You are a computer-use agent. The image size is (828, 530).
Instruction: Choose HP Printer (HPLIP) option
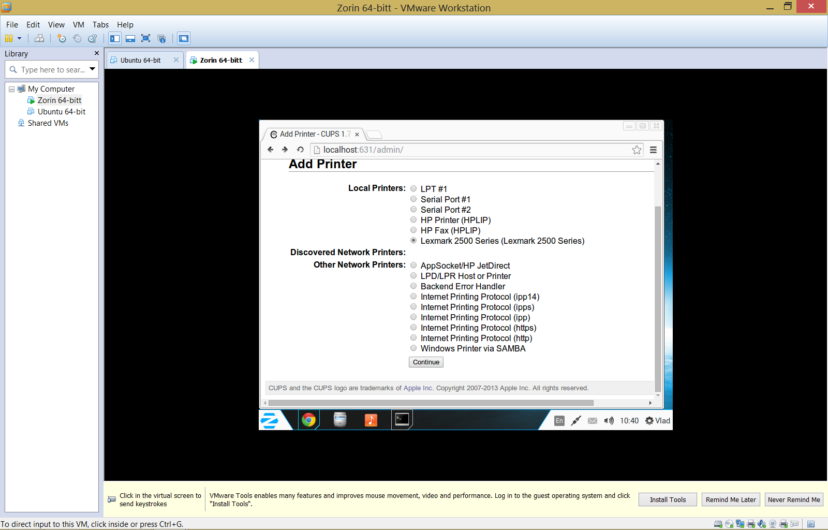(x=413, y=219)
